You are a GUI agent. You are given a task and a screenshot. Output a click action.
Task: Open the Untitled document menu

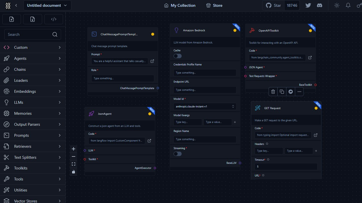click(x=47, y=5)
